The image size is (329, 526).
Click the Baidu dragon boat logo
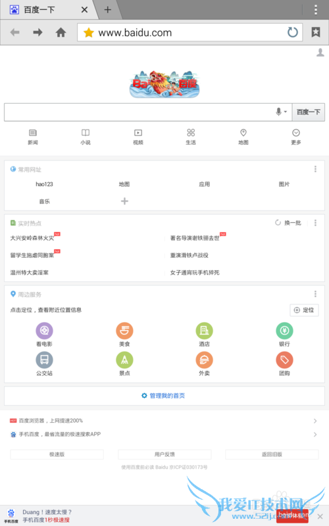click(x=164, y=84)
